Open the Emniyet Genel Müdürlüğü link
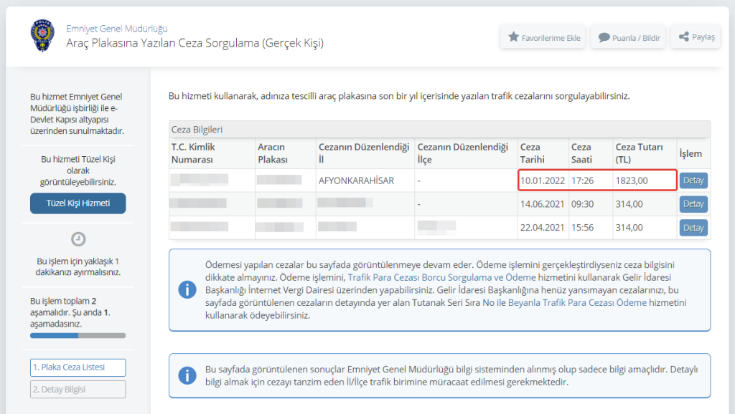735x414 pixels. pyautogui.click(x=117, y=29)
